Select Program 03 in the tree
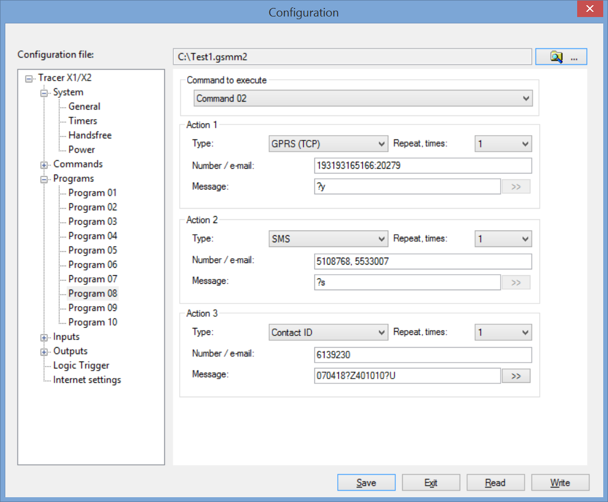608x502 pixels. [x=92, y=221]
